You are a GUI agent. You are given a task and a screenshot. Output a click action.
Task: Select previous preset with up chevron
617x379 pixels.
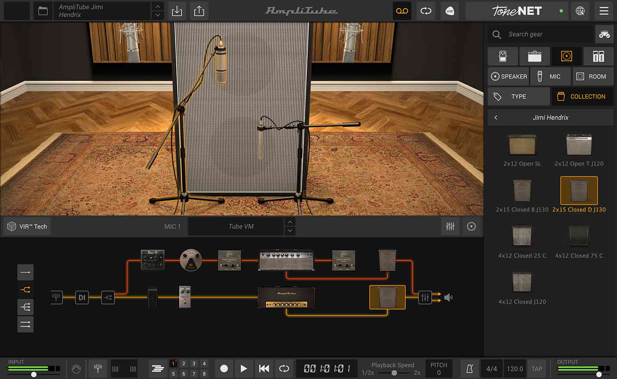point(158,7)
